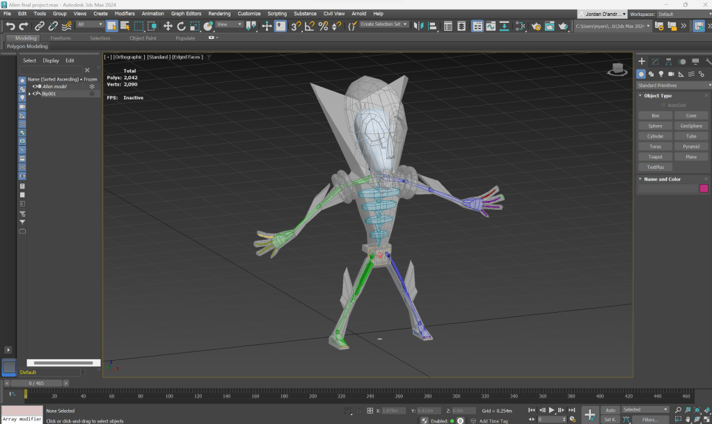712x424 pixels.
Task: Click the Undo arrow icon
Action: [x=10, y=26]
